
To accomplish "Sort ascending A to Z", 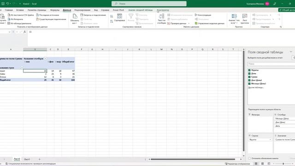I will point(112,17).
